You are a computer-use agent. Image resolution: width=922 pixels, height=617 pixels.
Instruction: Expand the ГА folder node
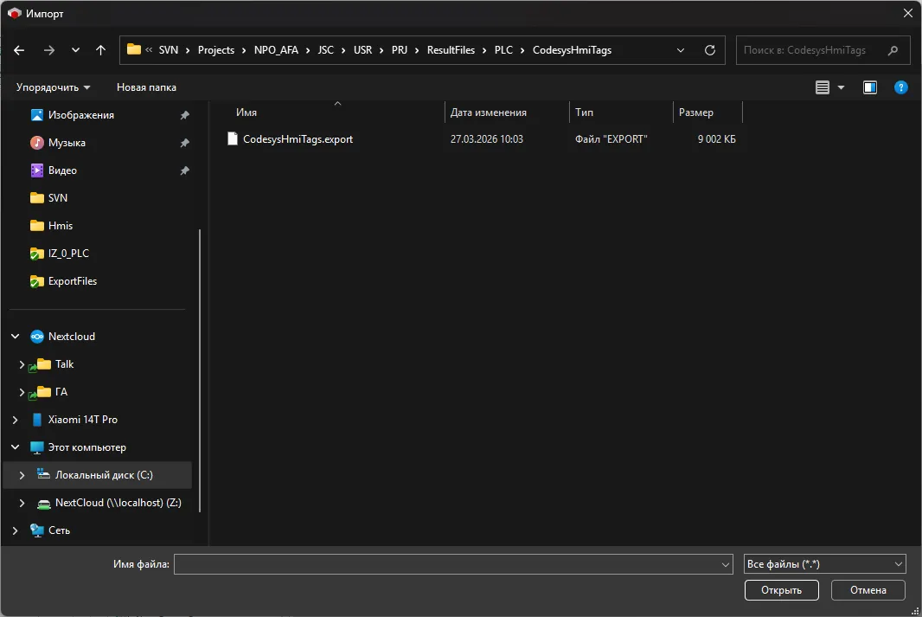point(22,392)
